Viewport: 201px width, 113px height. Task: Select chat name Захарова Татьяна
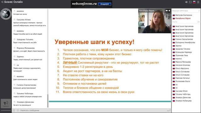[25, 40]
